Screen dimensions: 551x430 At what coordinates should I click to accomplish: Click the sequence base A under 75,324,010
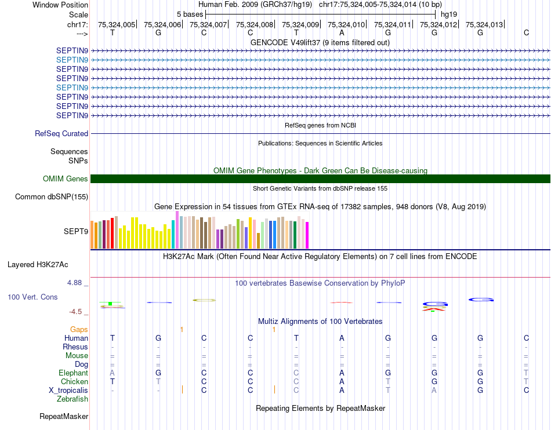click(x=342, y=32)
